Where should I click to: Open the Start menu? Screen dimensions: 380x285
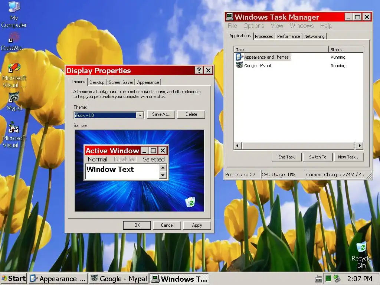pyautogui.click(x=14, y=278)
